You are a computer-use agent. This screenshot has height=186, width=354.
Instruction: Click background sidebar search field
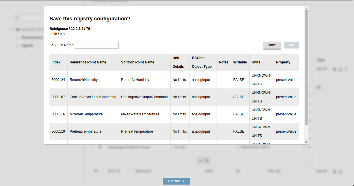[x=29, y=18]
